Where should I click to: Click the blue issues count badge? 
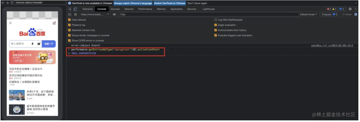(342, 9)
